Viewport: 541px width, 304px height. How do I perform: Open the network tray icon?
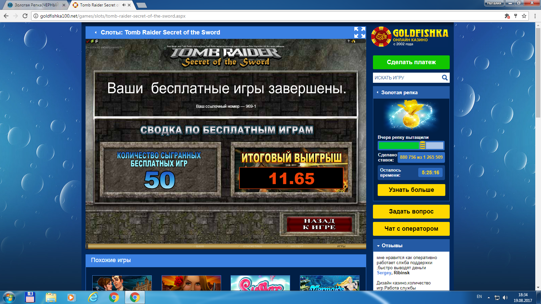497,298
